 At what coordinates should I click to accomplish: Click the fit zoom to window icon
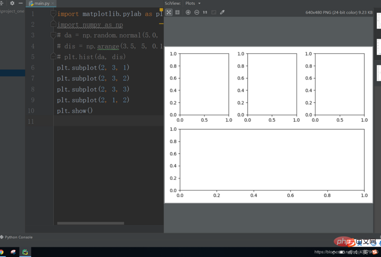tap(214, 12)
